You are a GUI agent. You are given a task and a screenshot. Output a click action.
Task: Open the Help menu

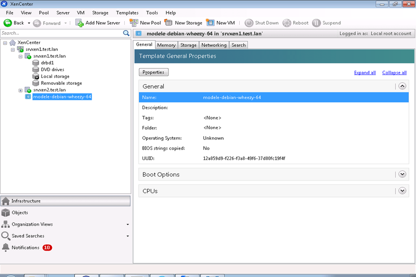point(171,12)
